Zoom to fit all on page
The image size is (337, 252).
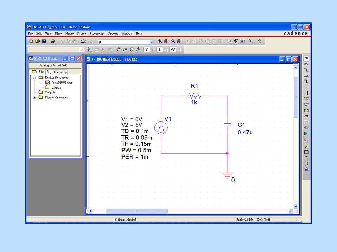(x=179, y=41)
